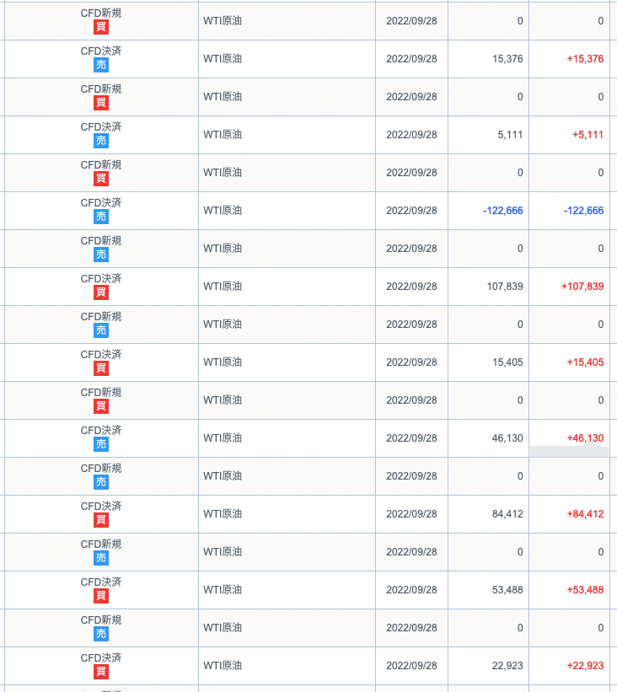Click the blue 売 badge in the +46,130 row

click(101, 444)
